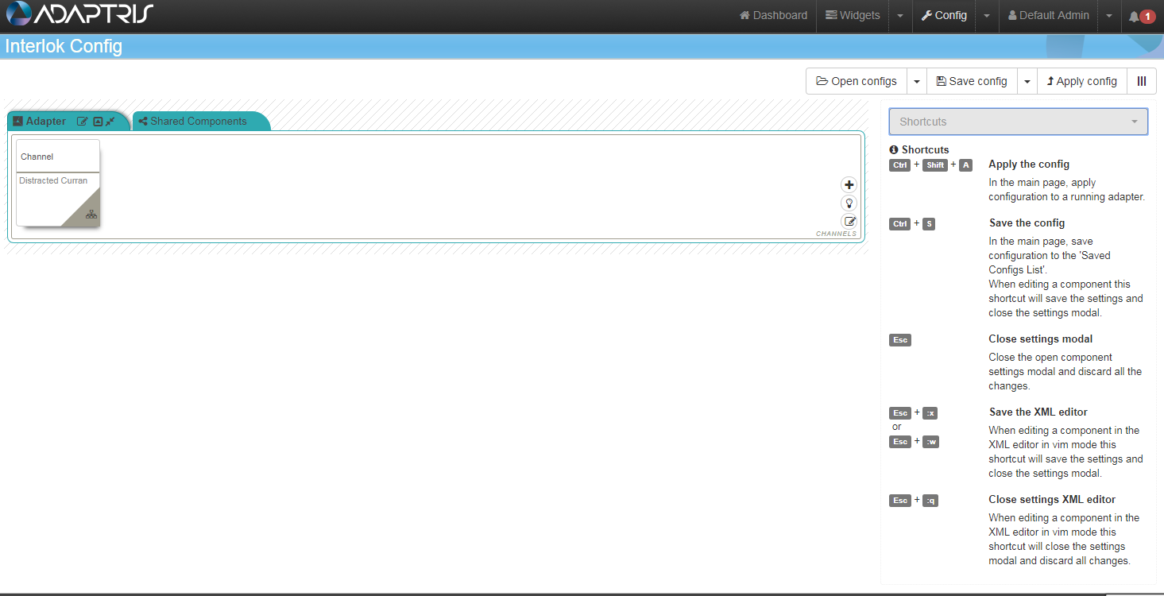Click the Shortcuts heading in side panel

919,149
